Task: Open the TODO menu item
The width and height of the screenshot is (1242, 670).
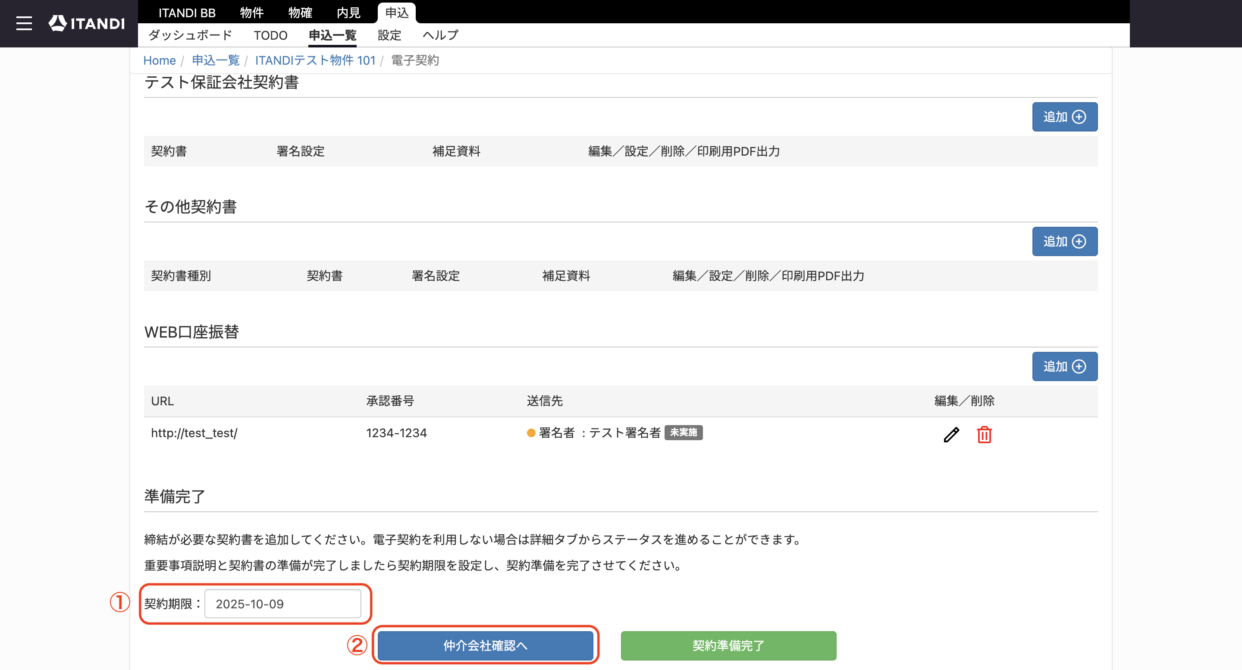Action: coord(270,35)
